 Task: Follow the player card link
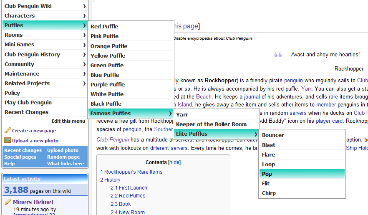329,121
